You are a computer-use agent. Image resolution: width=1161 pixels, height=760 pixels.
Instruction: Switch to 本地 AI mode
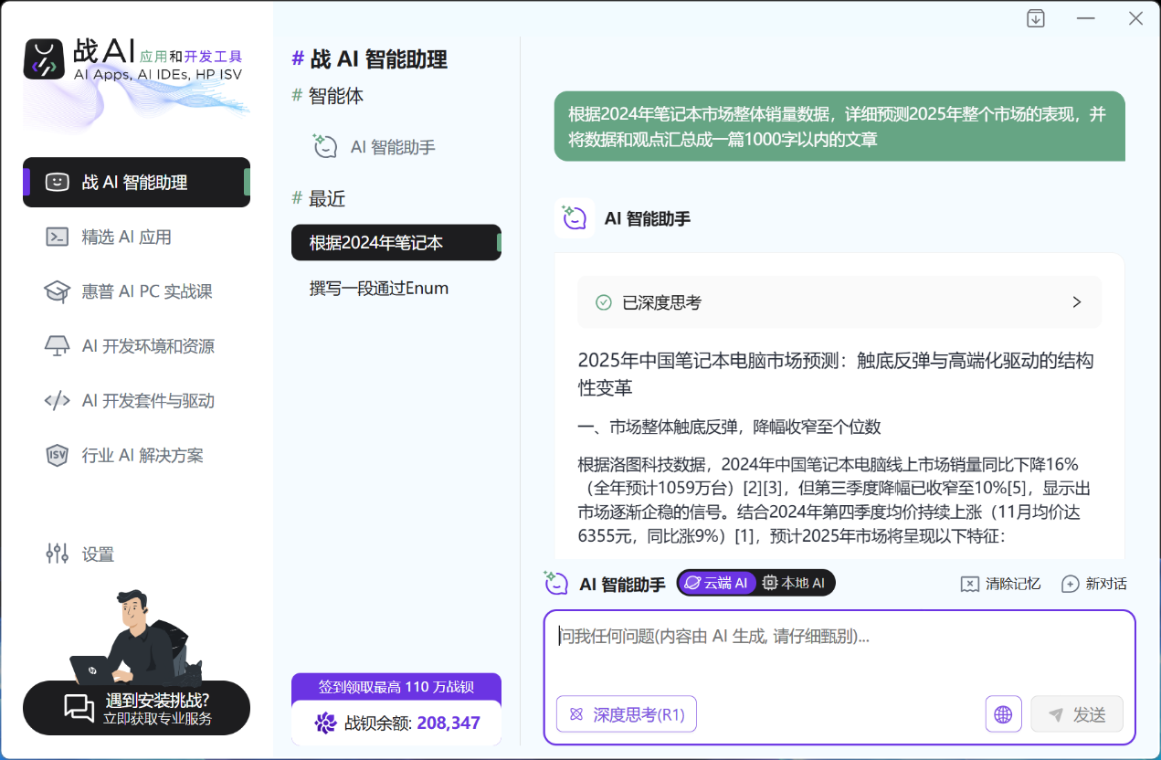coord(796,582)
